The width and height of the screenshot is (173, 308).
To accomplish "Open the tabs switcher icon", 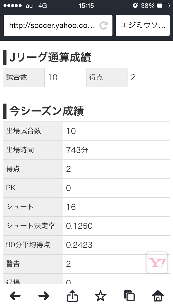I will [x=129, y=296].
